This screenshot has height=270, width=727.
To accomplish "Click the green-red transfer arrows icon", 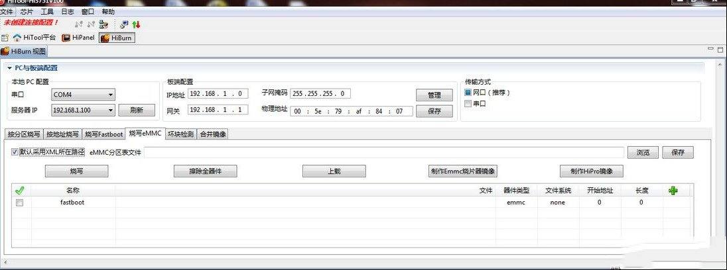I will coord(137,24).
